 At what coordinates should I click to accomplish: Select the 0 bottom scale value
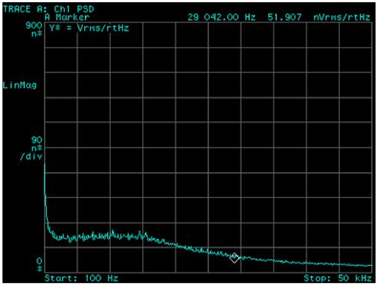pyautogui.click(x=39, y=261)
